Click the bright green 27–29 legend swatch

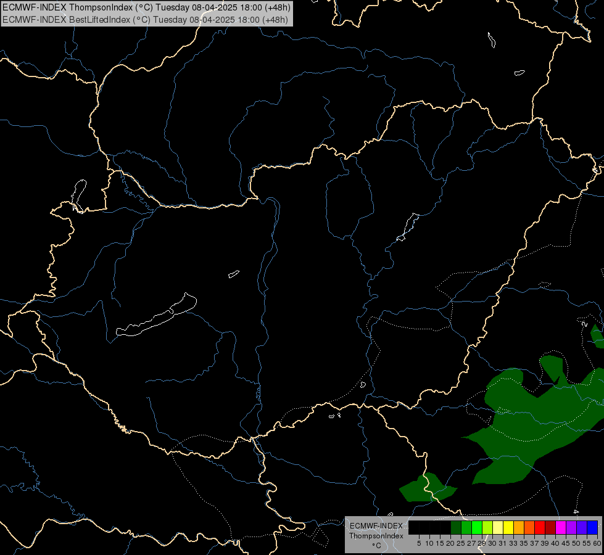click(x=477, y=527)
